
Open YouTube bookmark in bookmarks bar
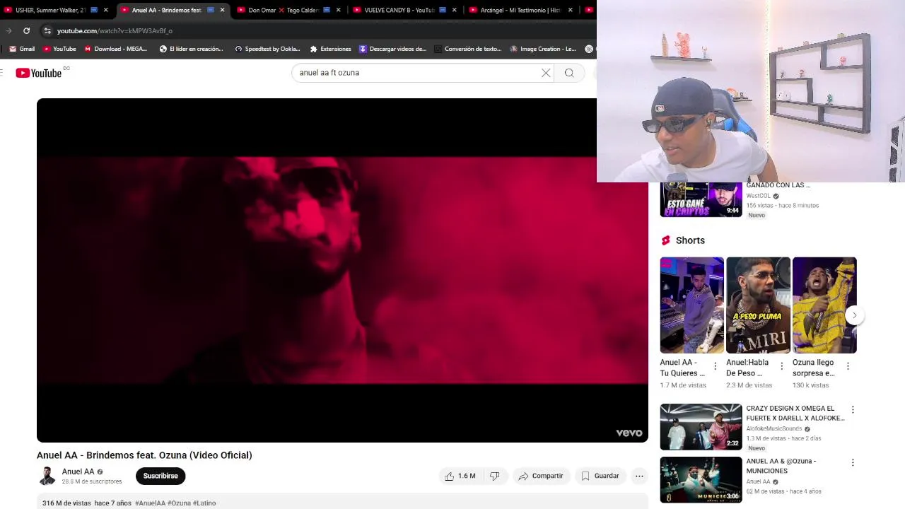click(x=59, y=49)
